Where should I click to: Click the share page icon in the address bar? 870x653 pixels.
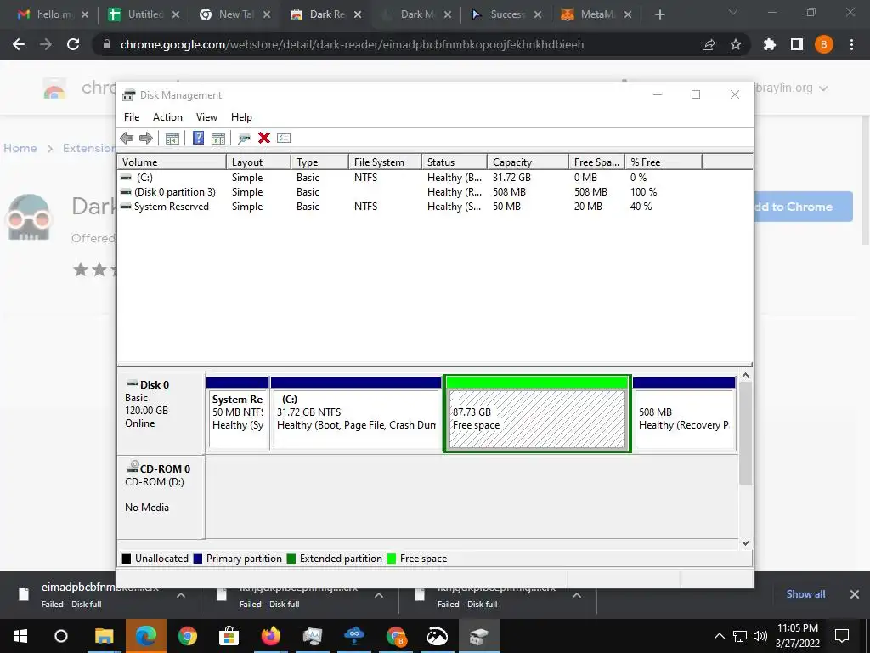click(x=709, y=44)
